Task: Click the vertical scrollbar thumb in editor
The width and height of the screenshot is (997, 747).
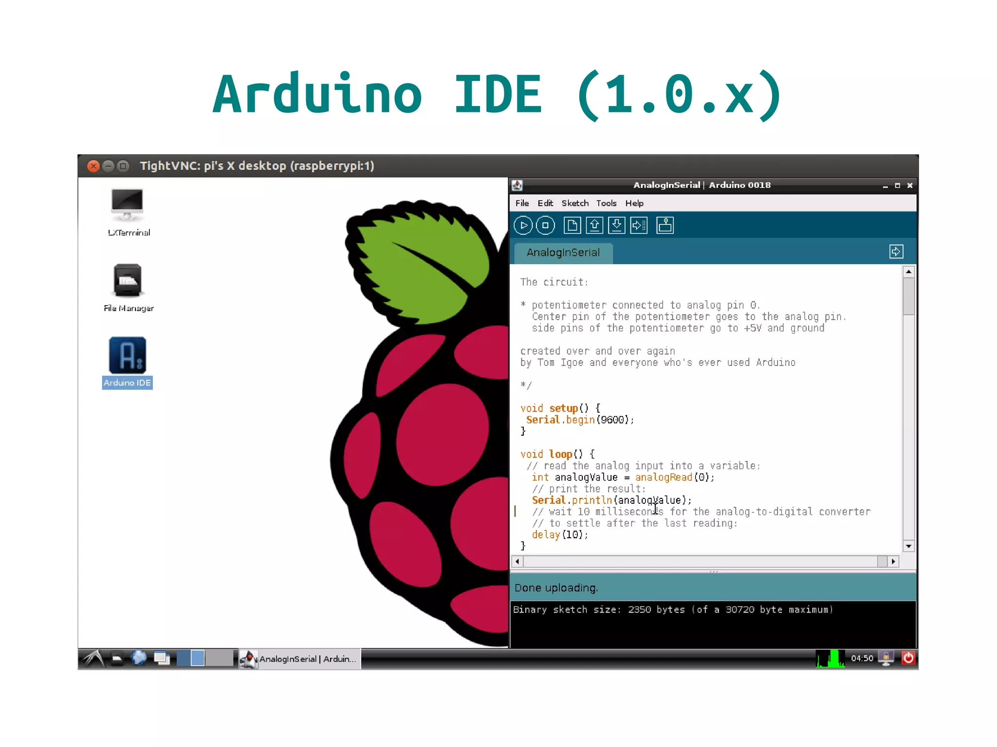Action: coord(908,296)
